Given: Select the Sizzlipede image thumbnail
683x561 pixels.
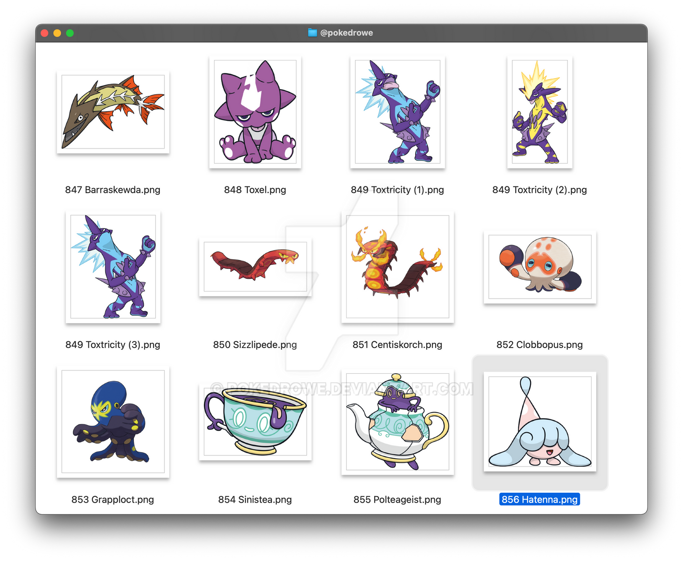Looking at the screenshot, I should [255, 267].
